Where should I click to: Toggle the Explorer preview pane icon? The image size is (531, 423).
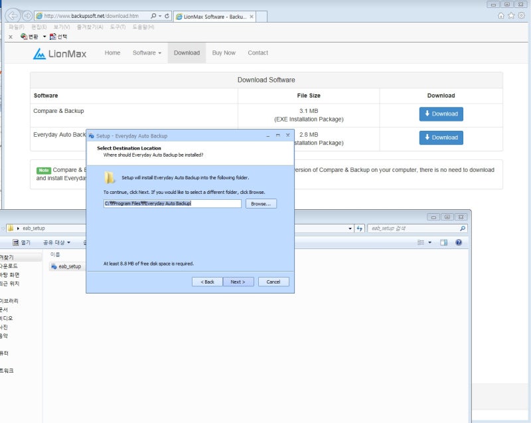(443, 243)
